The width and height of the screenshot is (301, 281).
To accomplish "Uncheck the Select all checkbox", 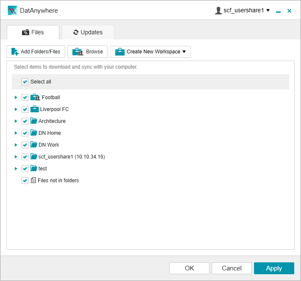I will [25, 82].
